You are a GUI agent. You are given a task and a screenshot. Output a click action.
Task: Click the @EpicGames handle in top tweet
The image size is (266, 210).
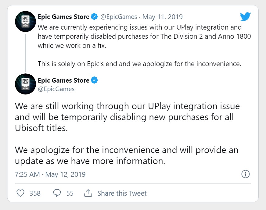pos(119,16)
